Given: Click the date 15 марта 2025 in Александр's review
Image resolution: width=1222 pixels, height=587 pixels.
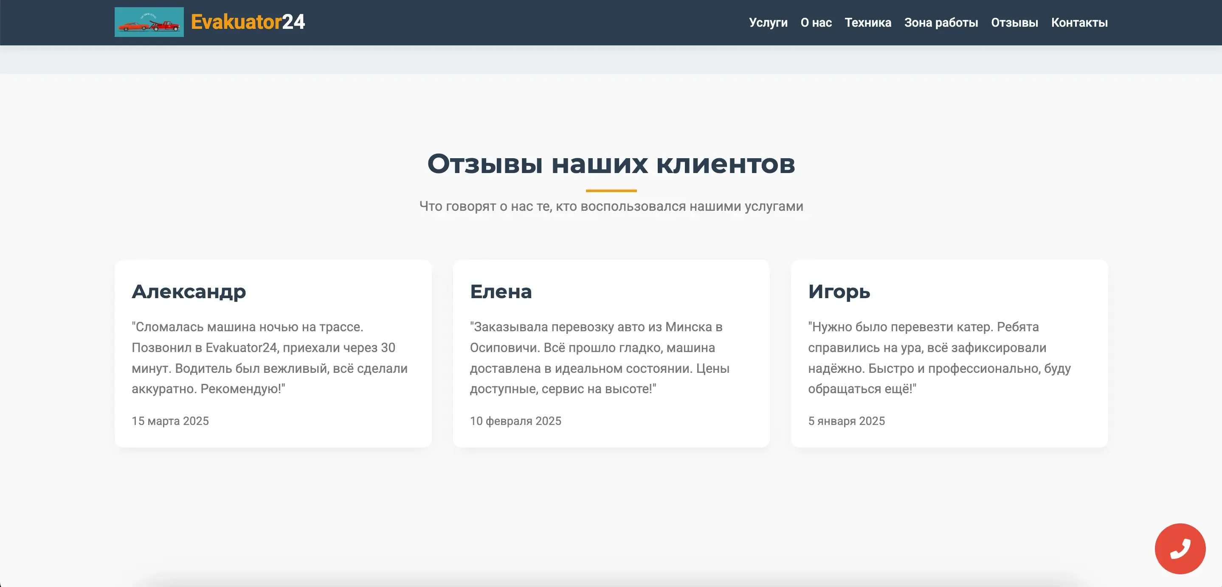Looking at the screenshot, I should coord(170,421).
